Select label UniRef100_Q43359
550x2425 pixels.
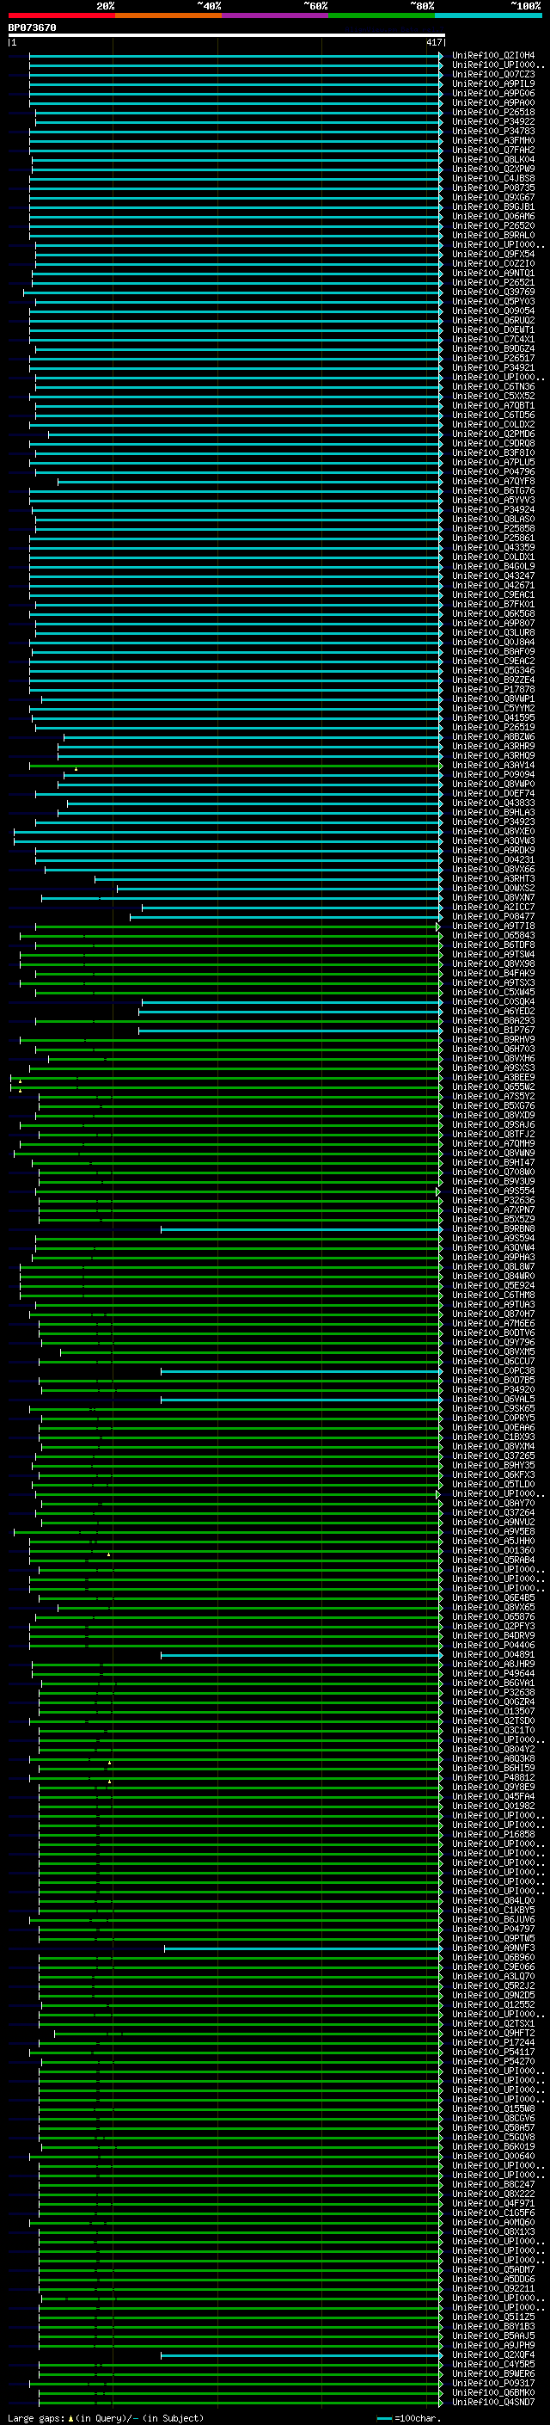(x=492, y=547)
